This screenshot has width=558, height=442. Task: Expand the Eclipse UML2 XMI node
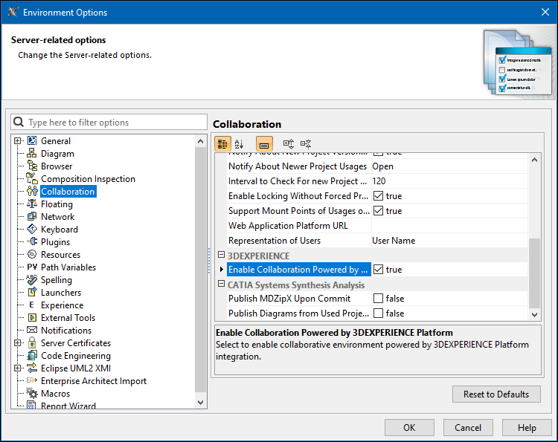point(18,368)
